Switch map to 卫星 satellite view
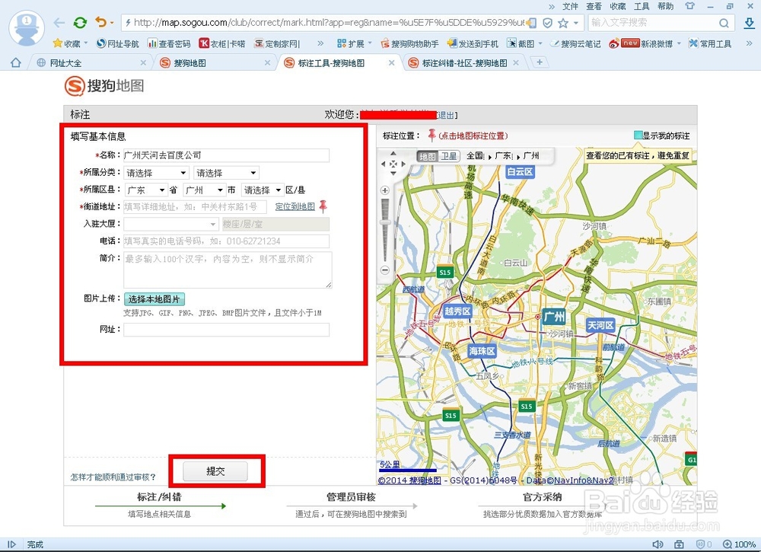761x552 pixels. coord(449,156)
